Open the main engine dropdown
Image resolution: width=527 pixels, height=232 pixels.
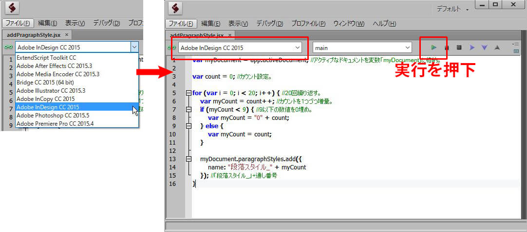pos(362,48)
